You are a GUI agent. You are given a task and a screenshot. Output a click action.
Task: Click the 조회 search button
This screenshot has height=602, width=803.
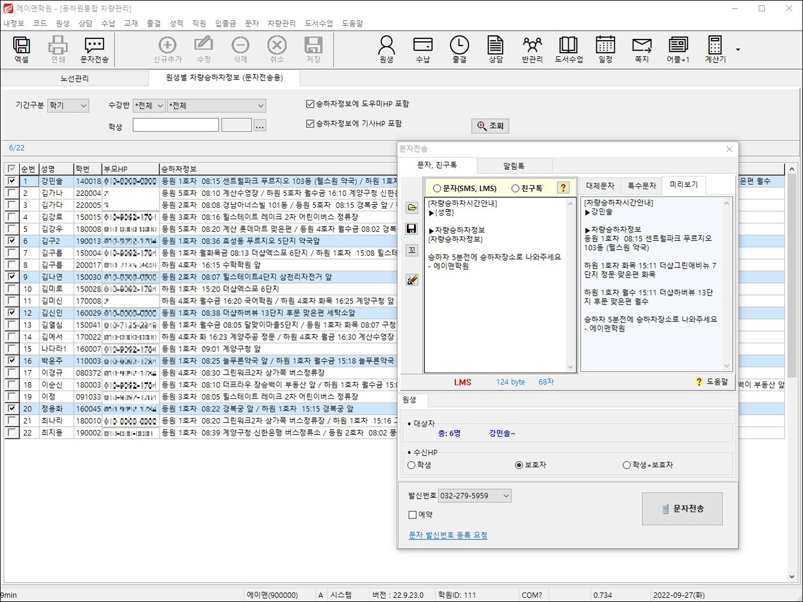[490, 126]
